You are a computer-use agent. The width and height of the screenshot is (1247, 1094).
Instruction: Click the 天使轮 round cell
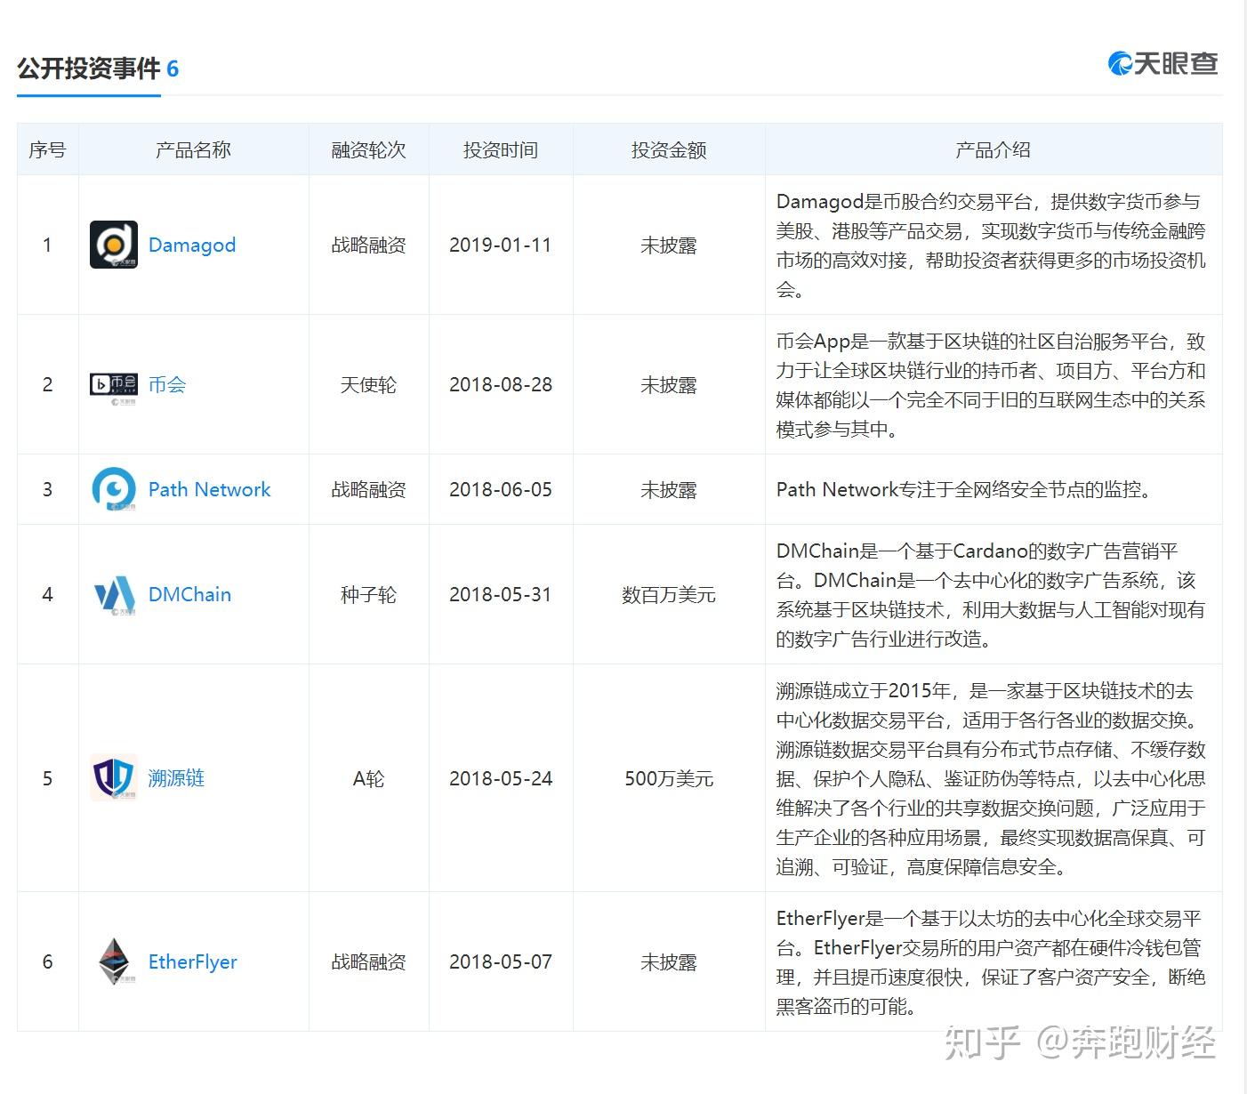tap(368, 384)
